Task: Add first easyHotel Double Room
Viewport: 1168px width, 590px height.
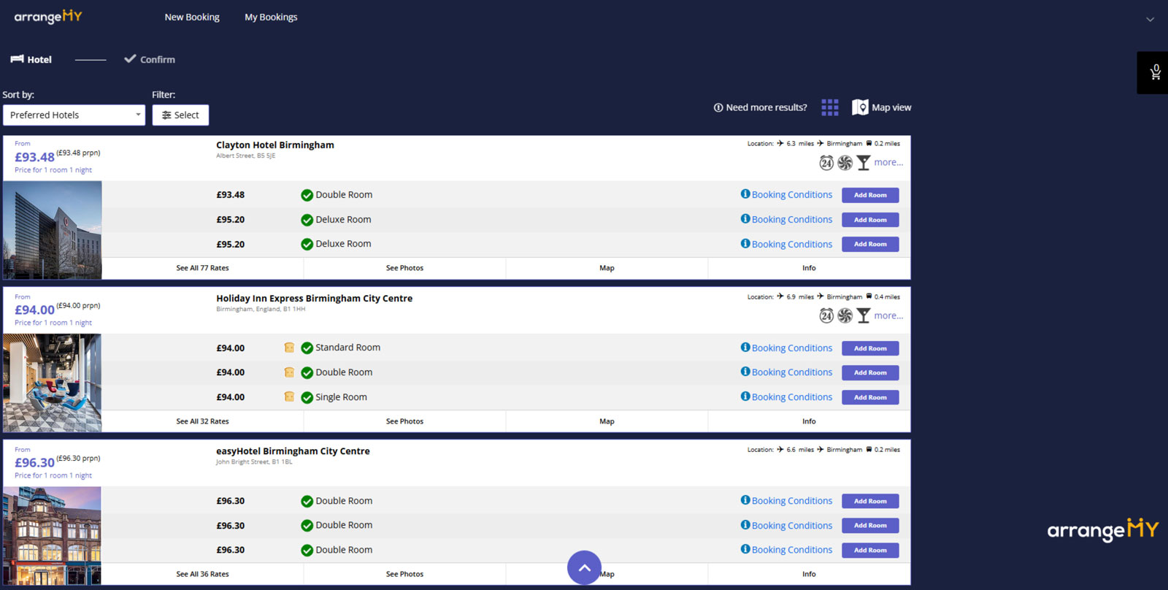Action: [x=870, y=501]
